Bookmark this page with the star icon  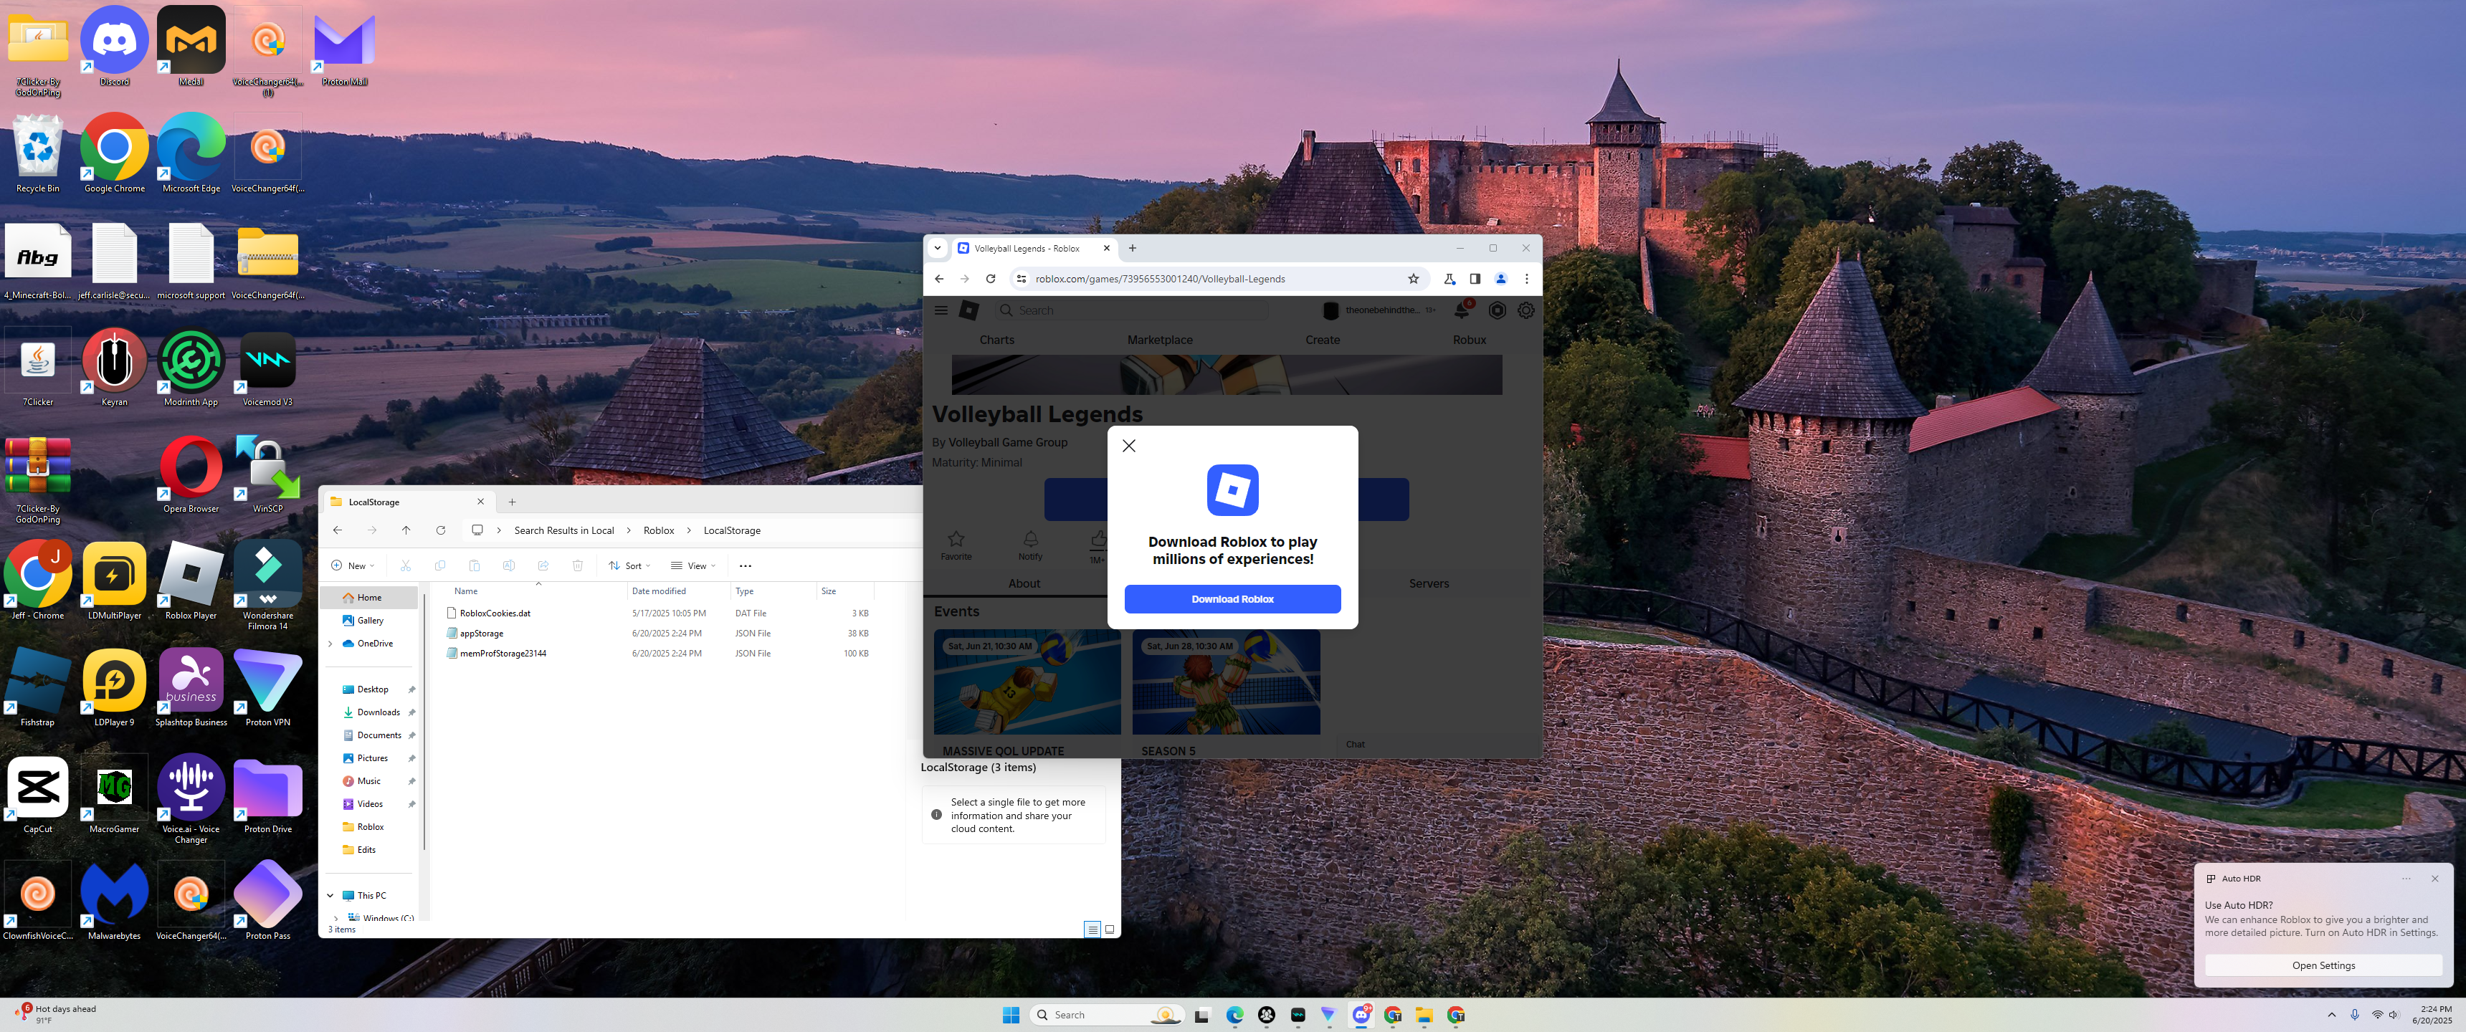[1413, 279]
